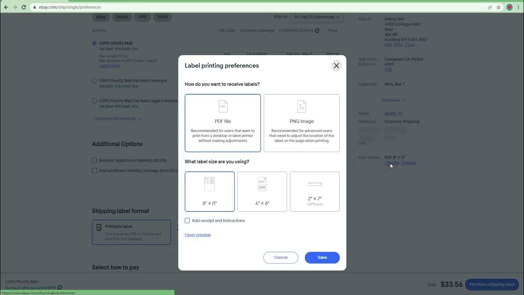The image size is (524, 295).
Task: Enable Add receipt and instructions checkbox
Action: pyautogui.click(x=187, y=220)
